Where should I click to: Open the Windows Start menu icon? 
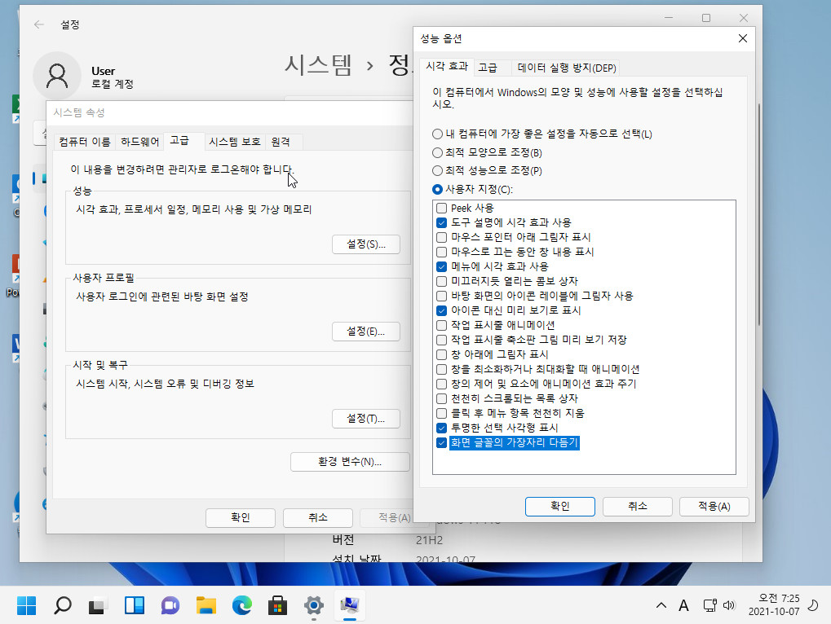[x=26, y=605]
